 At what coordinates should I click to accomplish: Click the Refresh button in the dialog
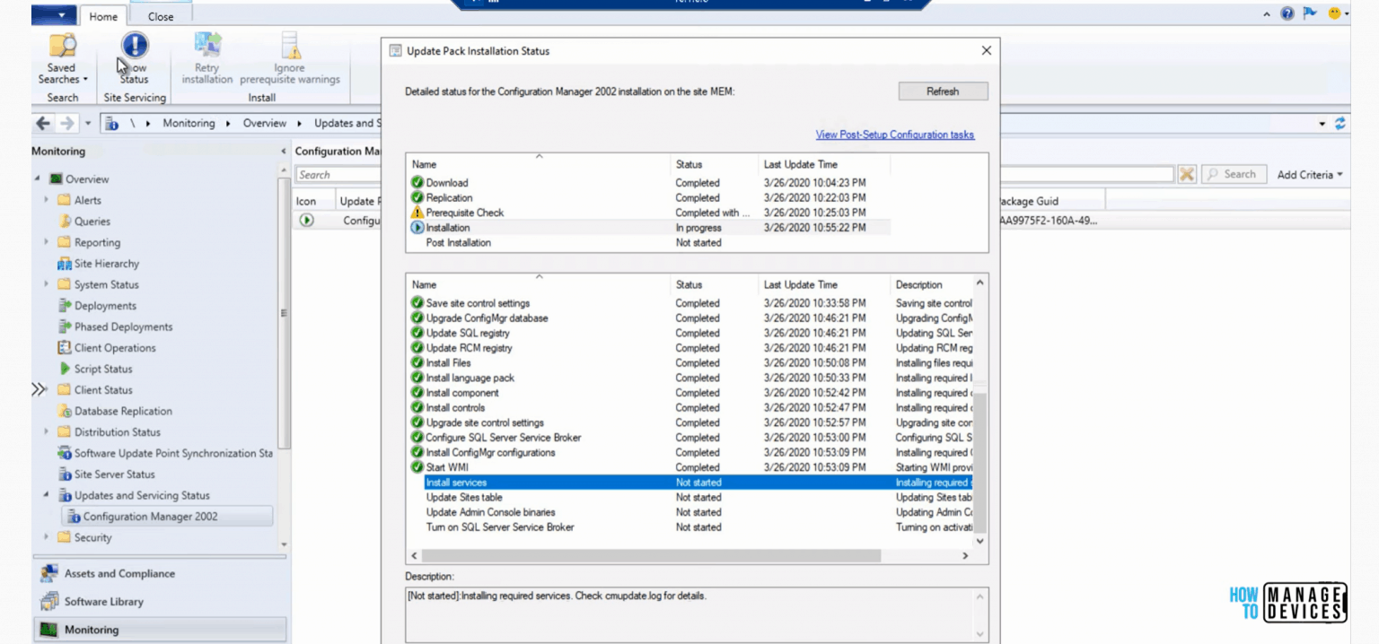pyautogui.click(x=942, y=91)
